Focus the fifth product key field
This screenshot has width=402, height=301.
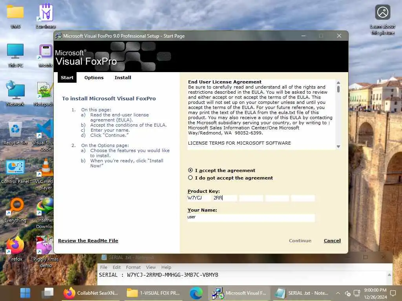point(303,198)
